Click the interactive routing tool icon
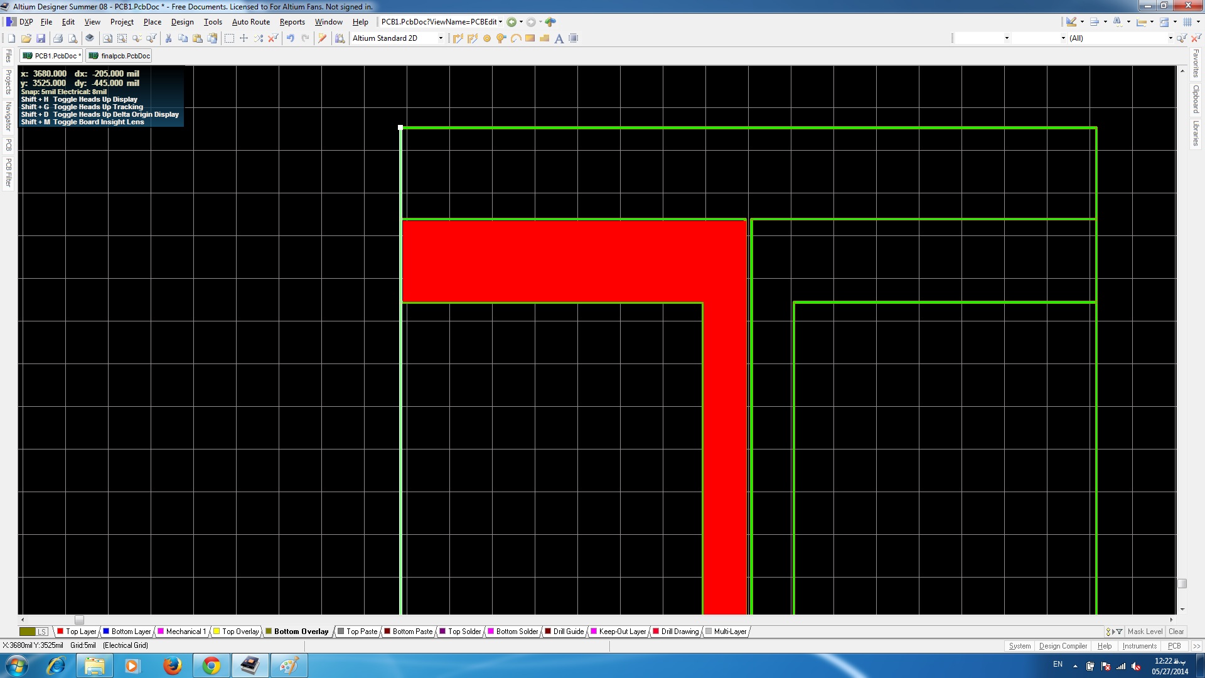The width and height of the screenshot is (1205, 678). [458, 38]
